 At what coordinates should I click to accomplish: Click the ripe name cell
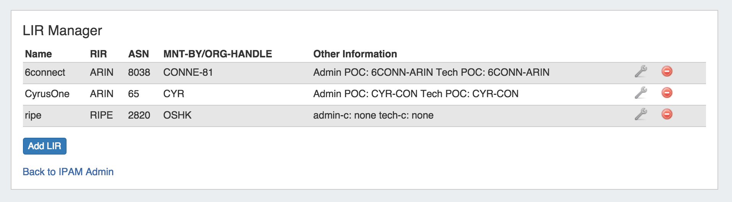pyautogui.click(x=33, y=115)
